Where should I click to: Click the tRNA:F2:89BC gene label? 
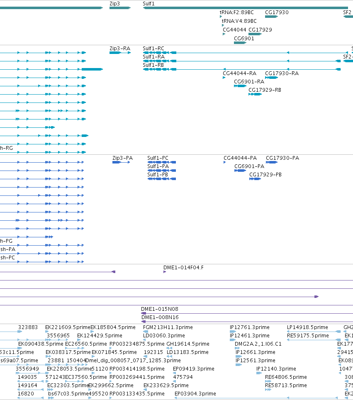(237, 12)
